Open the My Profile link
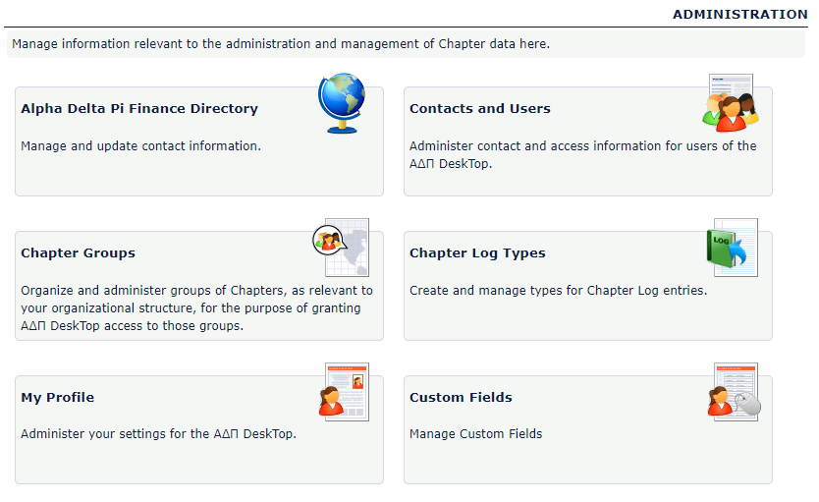The width and height of the screenshot is (819, 502). [58, 398]
